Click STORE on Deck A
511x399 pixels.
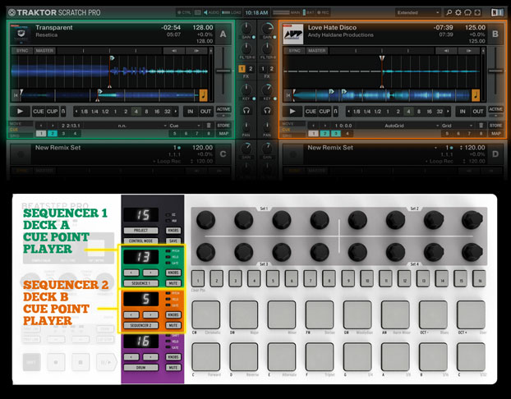tap(223, 126)
